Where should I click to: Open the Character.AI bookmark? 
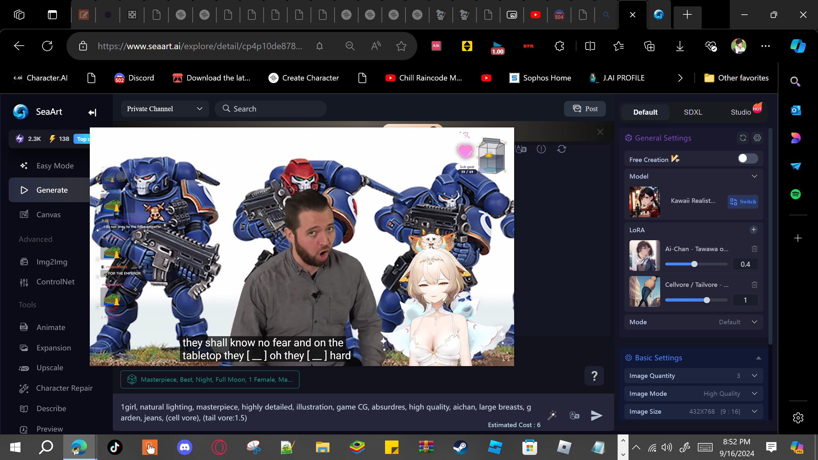[x=41, y=78]
